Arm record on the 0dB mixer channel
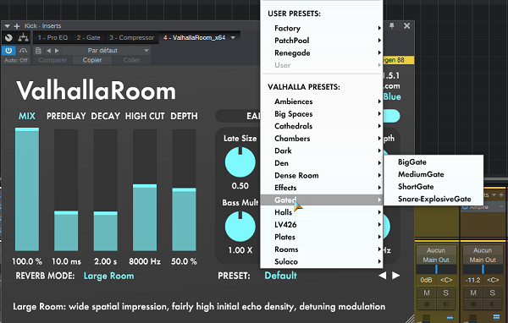This screenshot has width=508, height=323. click(x=427, y=304)
